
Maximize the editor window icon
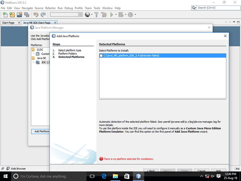tap(238, 22)
